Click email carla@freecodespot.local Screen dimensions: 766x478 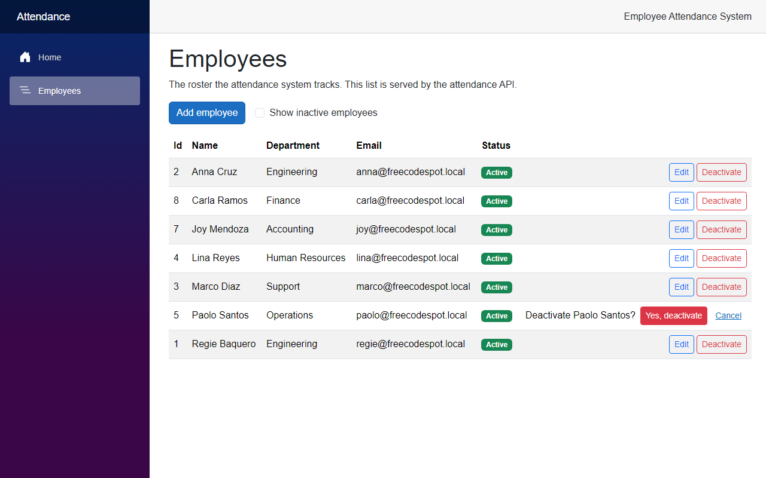pos(410,200)
